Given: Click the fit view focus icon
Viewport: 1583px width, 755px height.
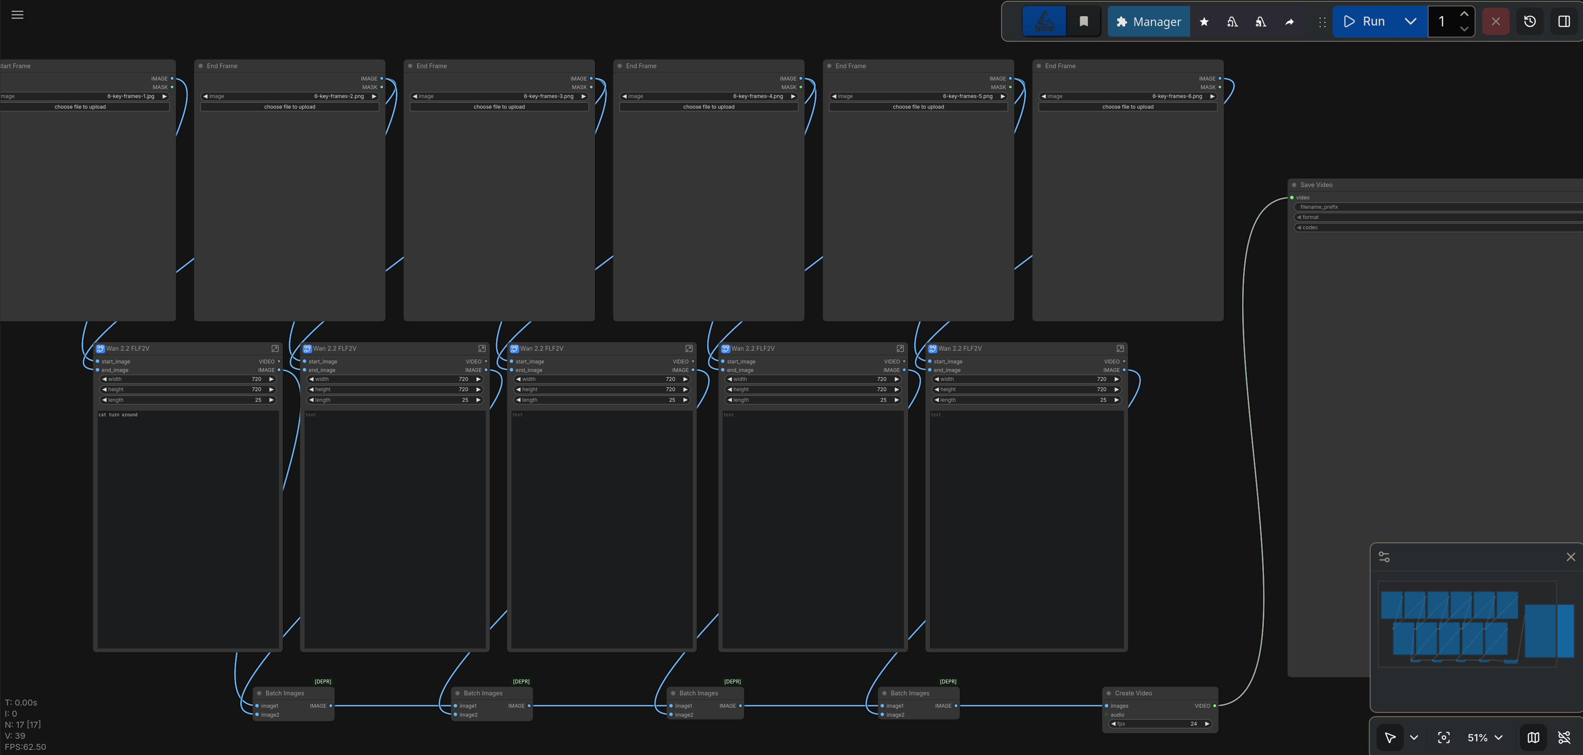Looking at the screenshot, I should pyautogui.click(x=1444, y=737).
